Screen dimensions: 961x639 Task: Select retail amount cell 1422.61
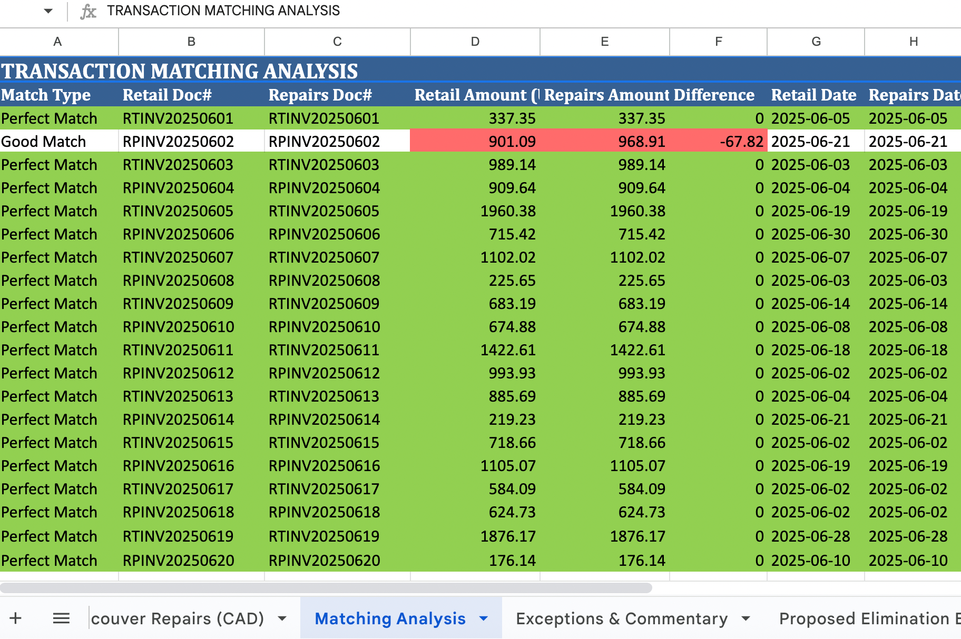[x=475, y=350]
